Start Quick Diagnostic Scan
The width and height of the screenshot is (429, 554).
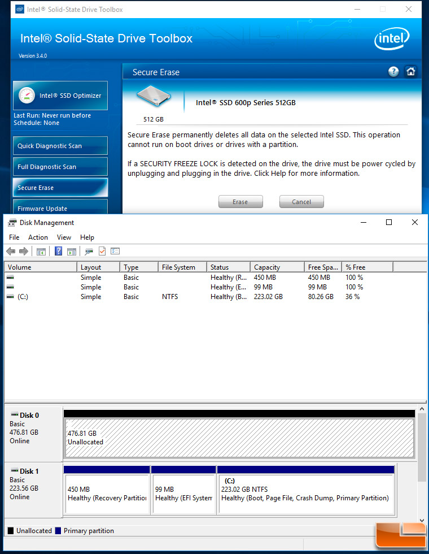60,146
